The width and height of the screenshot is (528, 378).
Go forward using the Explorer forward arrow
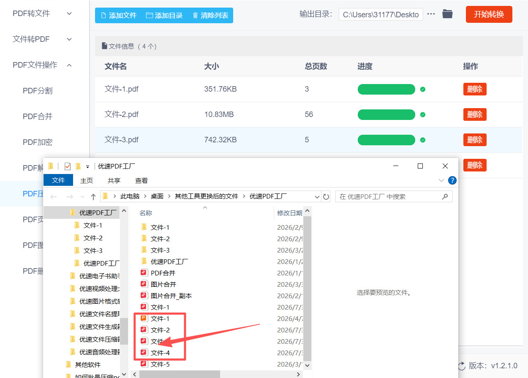[70, 197]
